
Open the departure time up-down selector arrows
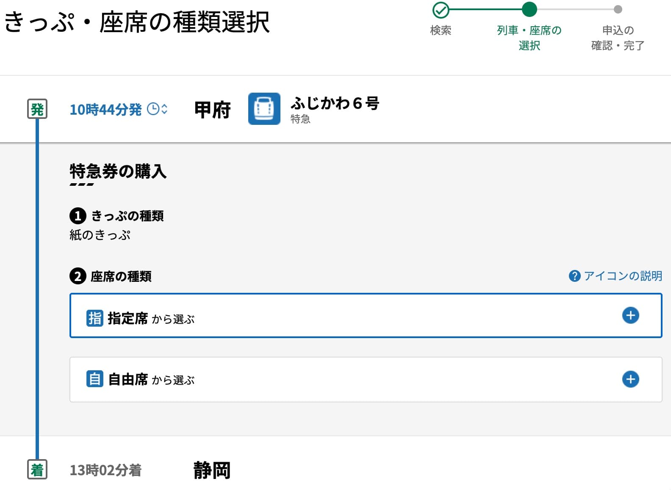coord(164,109)
